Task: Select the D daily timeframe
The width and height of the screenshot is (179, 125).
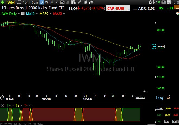Action: point(41,2)
